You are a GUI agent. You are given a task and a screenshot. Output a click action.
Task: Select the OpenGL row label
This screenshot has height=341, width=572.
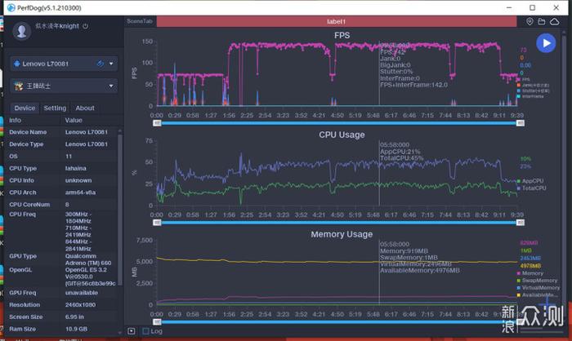[20, 270]
